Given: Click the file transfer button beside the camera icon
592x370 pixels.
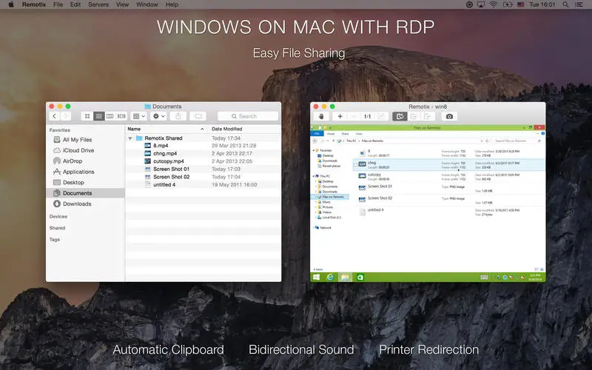Looking at the screenshot, I should (428, 116).
